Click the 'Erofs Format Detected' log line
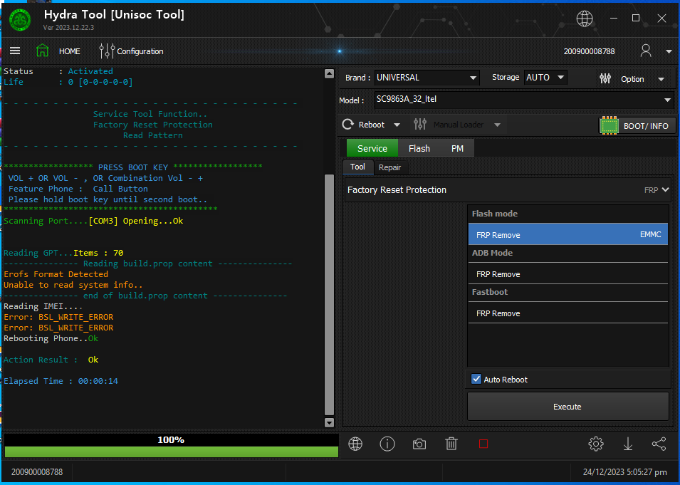The image size is (680, 485). click(56, 274)
